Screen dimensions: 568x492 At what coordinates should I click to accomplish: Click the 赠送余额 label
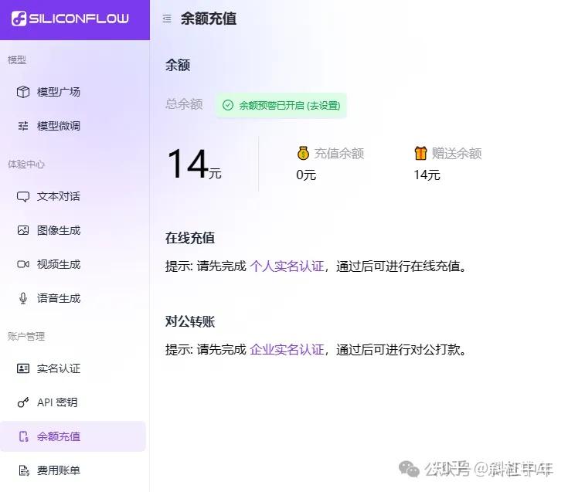457,153
